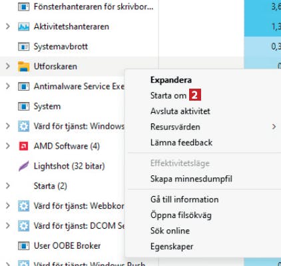The height and width of the screenshot is (266, 281).
Task: Choose Starta om from context menu
Action: coord(168,95)
